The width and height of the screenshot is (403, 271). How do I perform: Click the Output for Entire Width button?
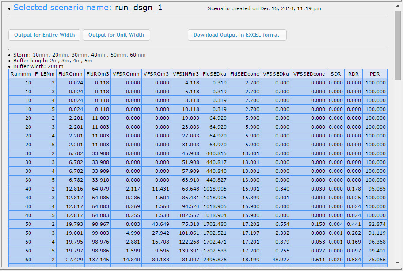click(x=45, y=35)
